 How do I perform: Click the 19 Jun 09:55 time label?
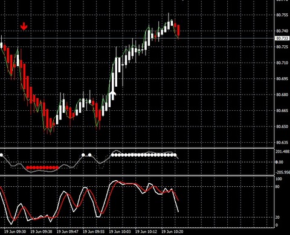coord(94,231)
